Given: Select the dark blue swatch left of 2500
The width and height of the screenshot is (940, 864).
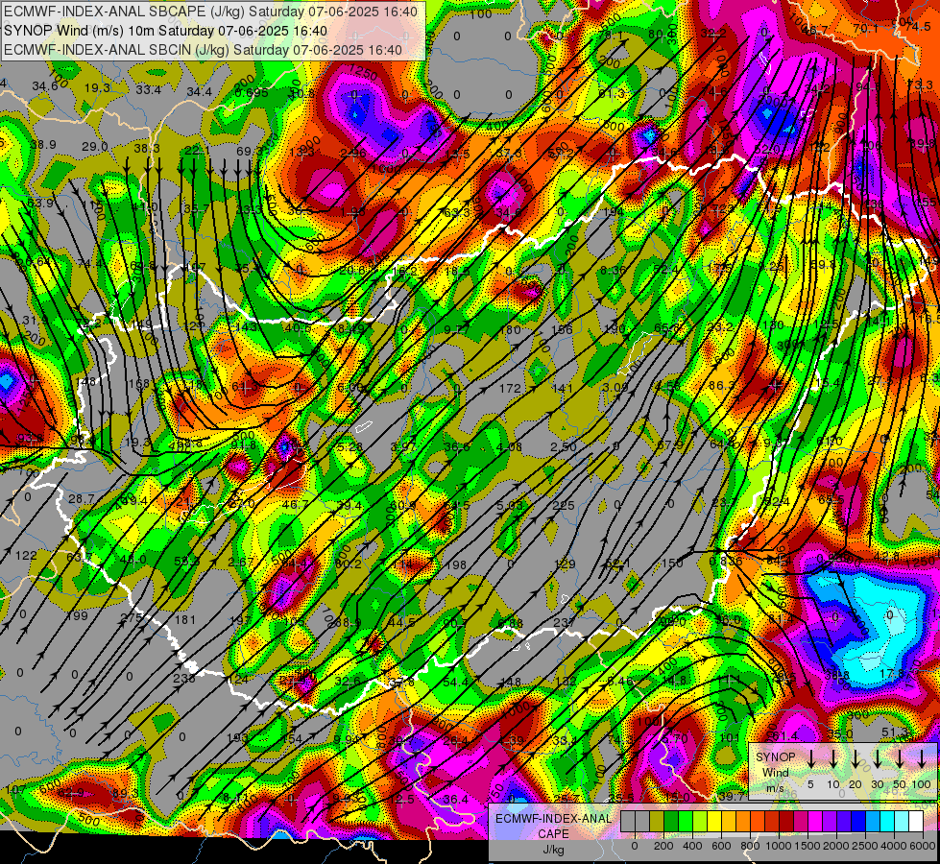Looking at the screenshot, I should click(x=857, y=822).
